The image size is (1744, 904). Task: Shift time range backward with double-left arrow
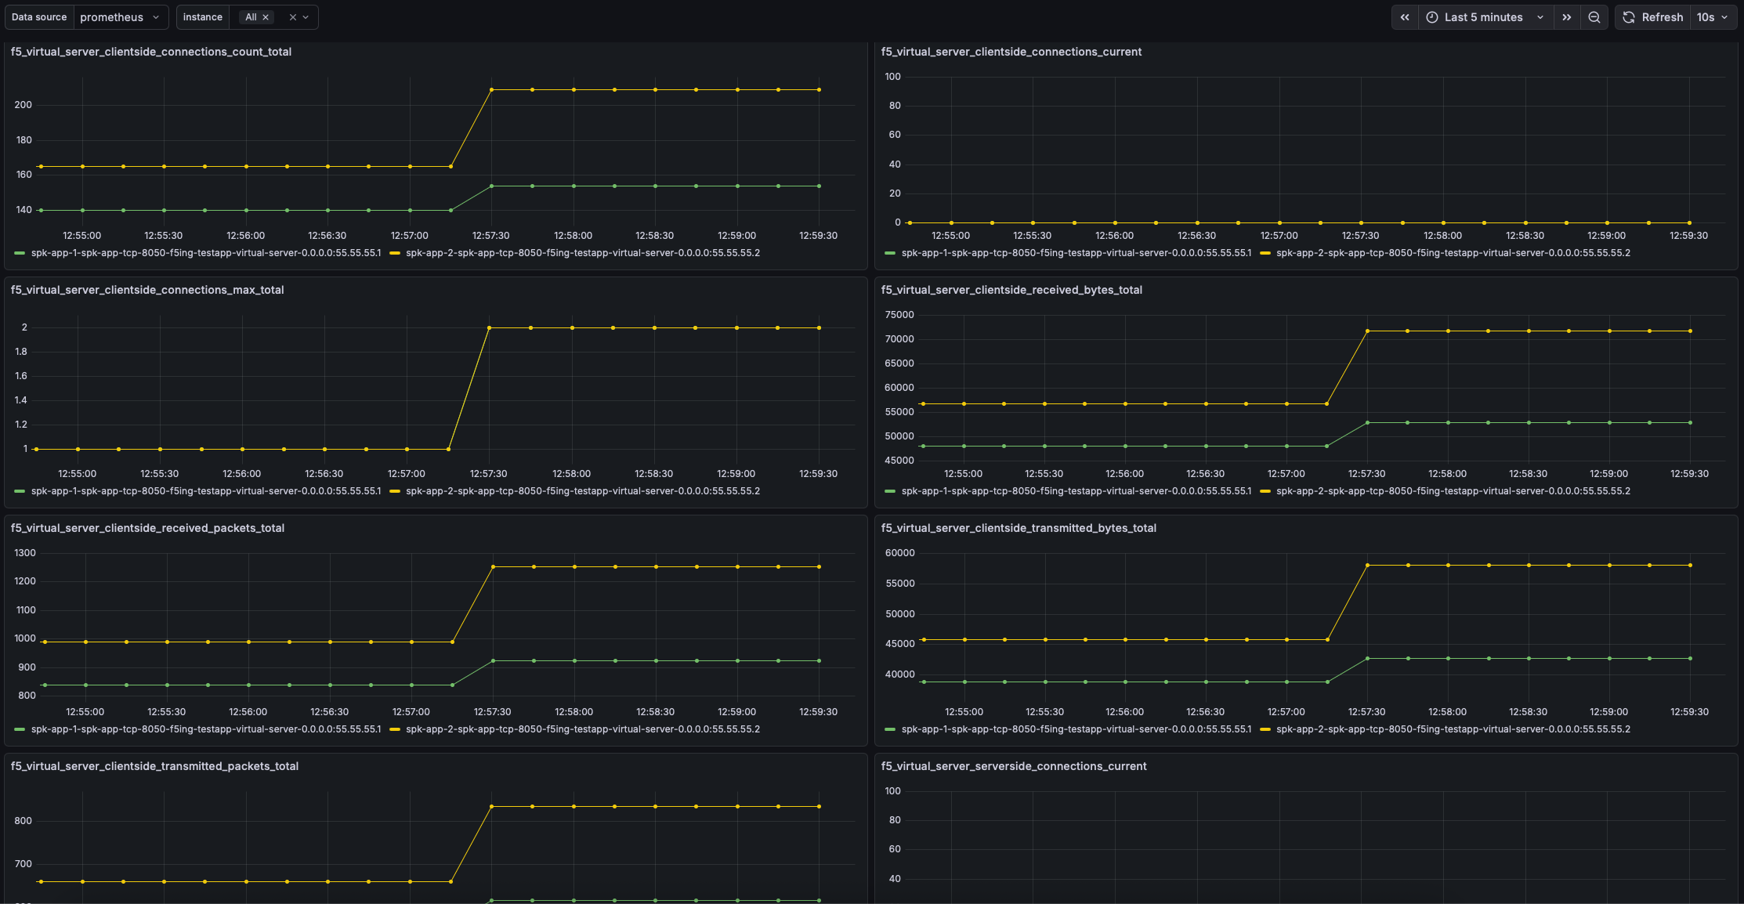click(1405, 17)
